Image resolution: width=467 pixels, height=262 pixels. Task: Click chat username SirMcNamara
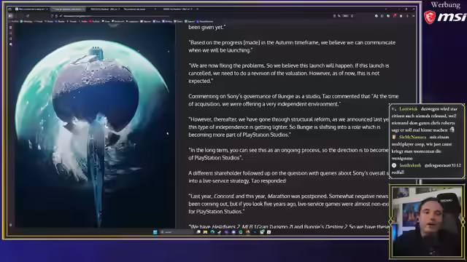pos(412,137)
